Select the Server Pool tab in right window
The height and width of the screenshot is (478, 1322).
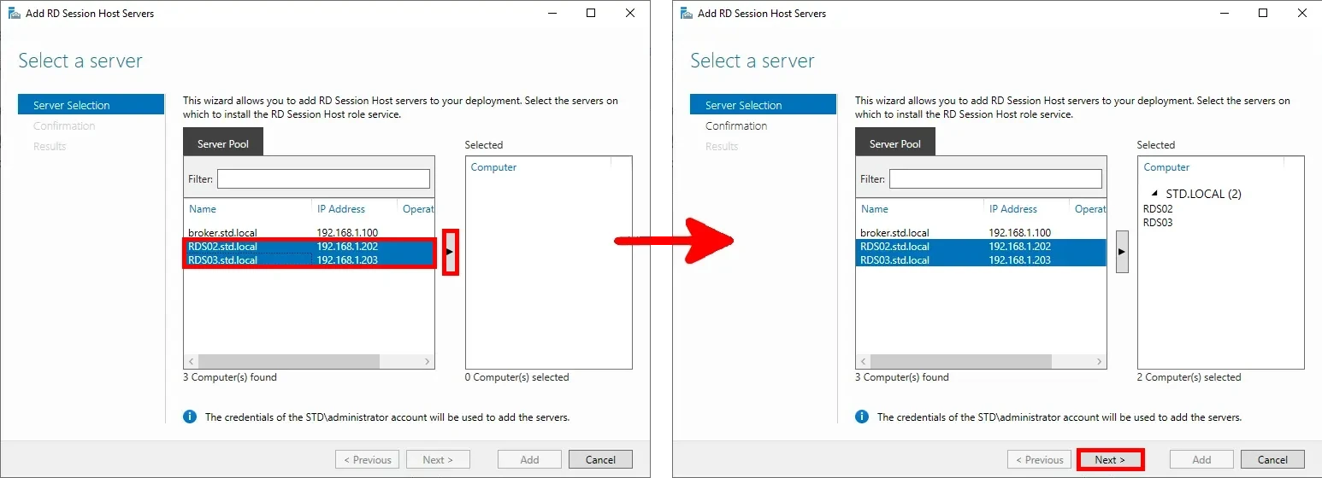pos(895,143)
